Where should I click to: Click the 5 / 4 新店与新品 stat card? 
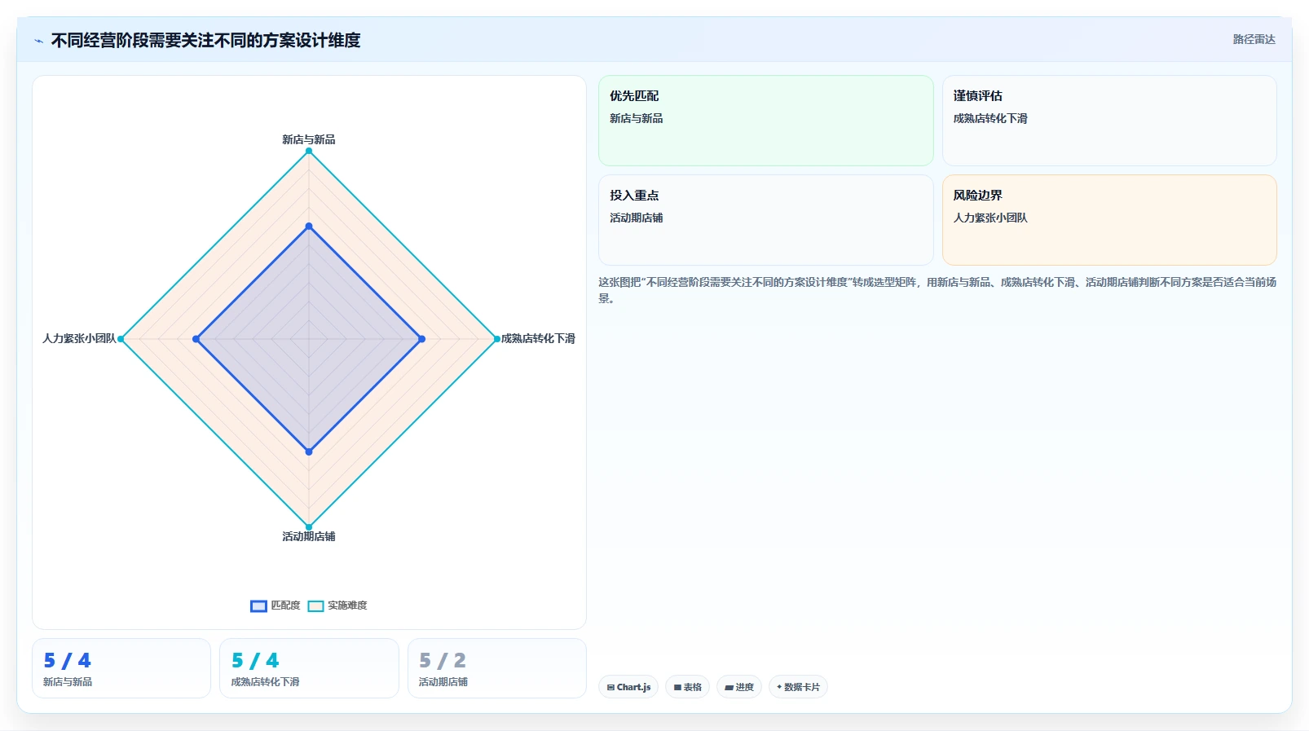pyautogui.click(x=121, y=668)
